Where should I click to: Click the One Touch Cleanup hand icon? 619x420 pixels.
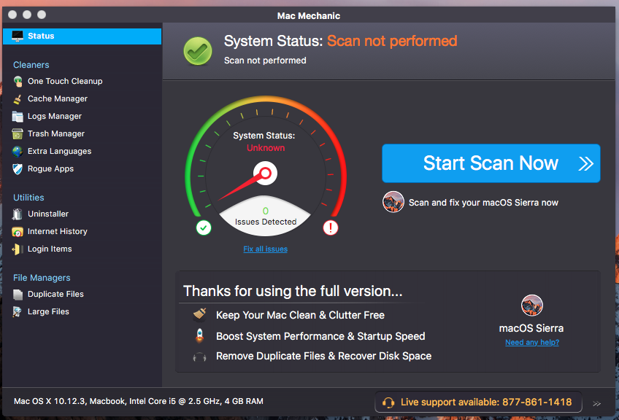click(18, 81)
